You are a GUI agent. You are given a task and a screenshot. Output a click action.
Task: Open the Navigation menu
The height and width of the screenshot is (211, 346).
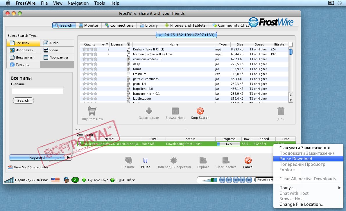[78, 3]
